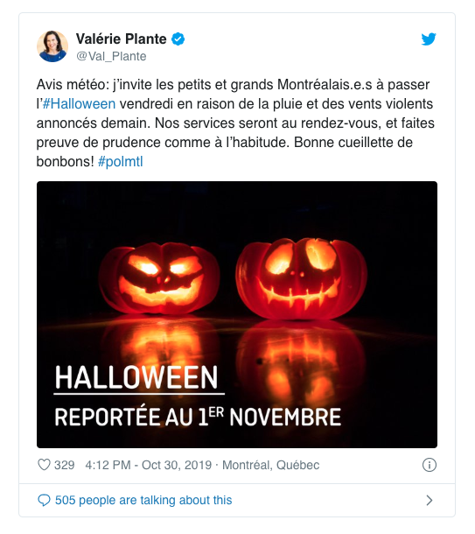The image size is (475, 534).
Task: Click the Twitter bird logo
Action: click(429, 39)
